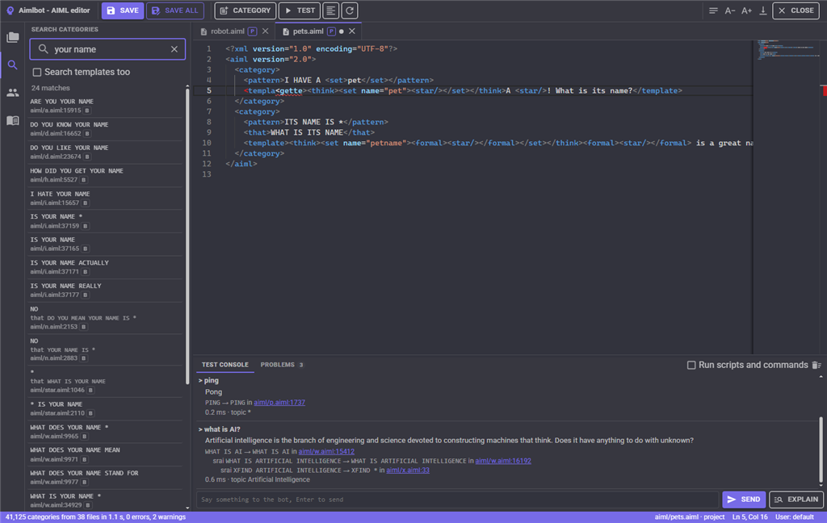
Task: Switch to the Test Console tab
Action: click(x=225, y=364)
